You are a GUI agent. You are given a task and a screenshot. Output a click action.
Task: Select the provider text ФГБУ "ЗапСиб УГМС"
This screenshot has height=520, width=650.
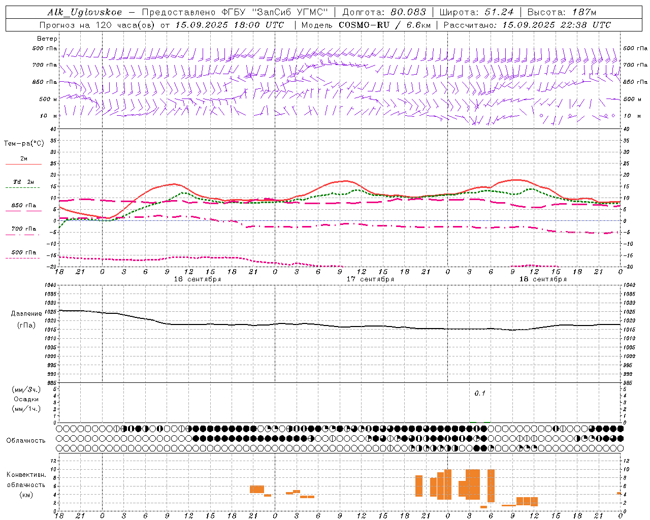pyautogui.click(x=275, y=12)
